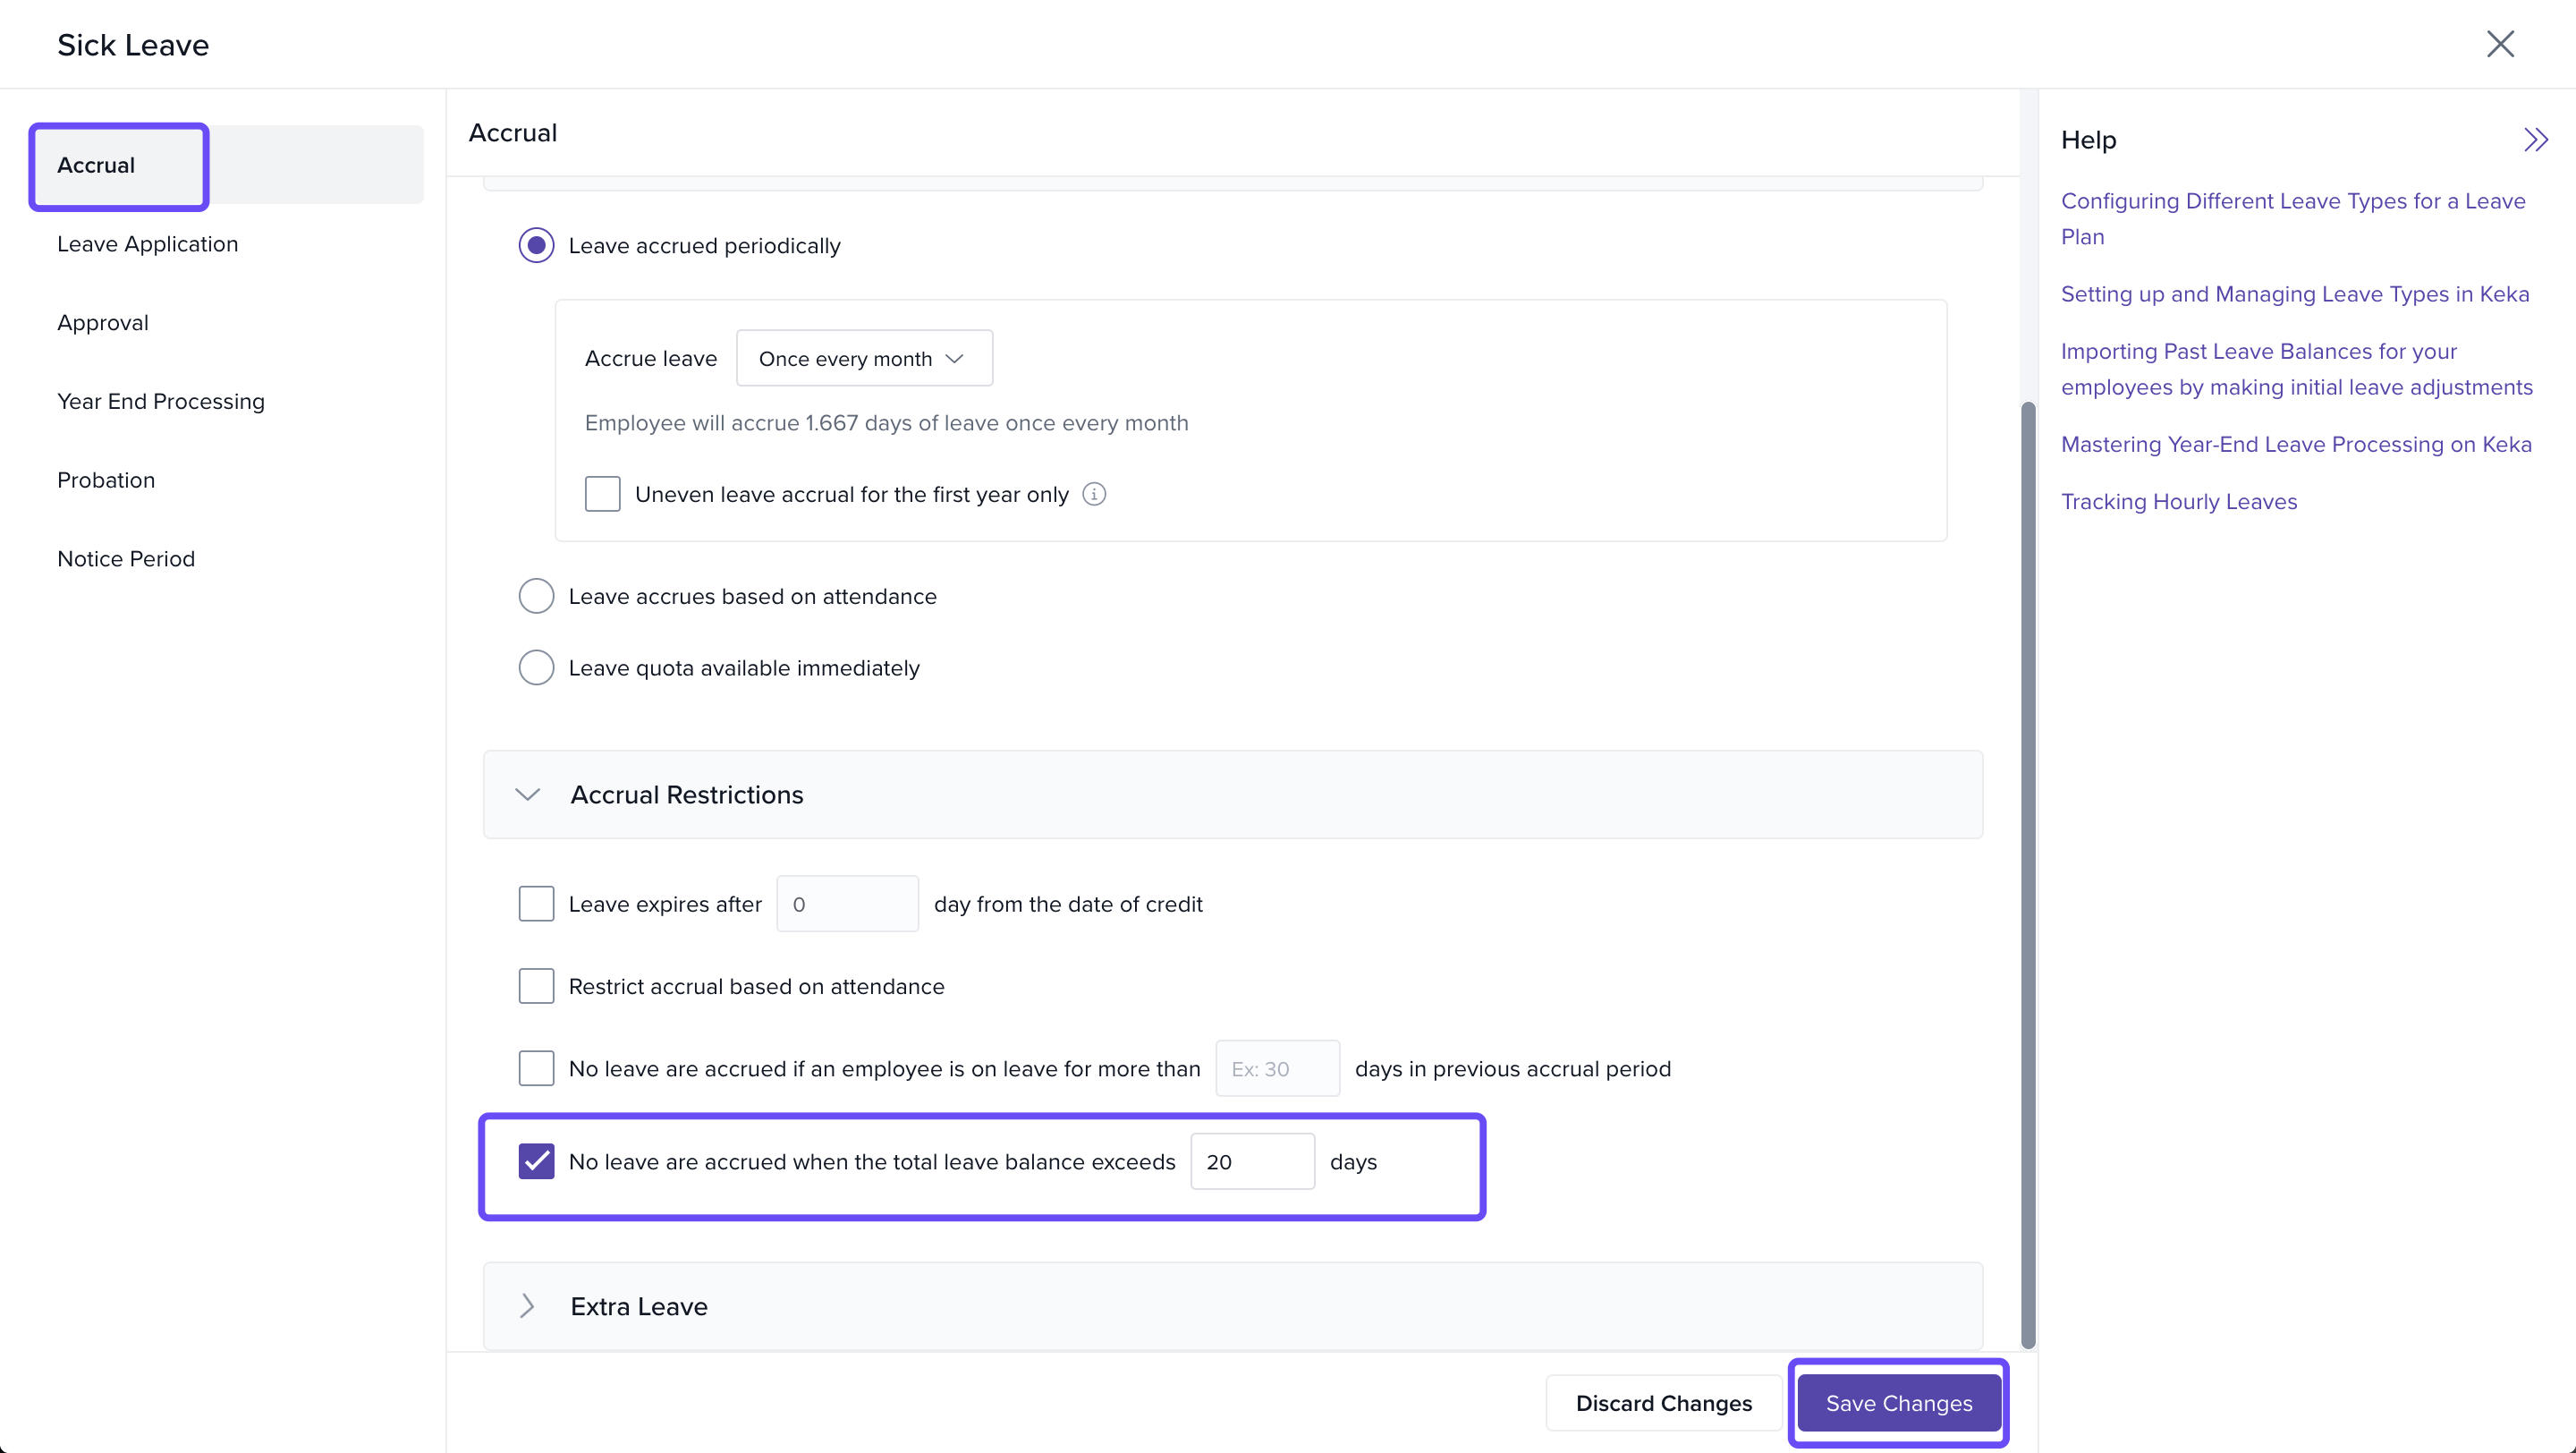
Task: Open the Accrue leave frequency dropdown
Action: pyautogui.click(x=864, y=358)
